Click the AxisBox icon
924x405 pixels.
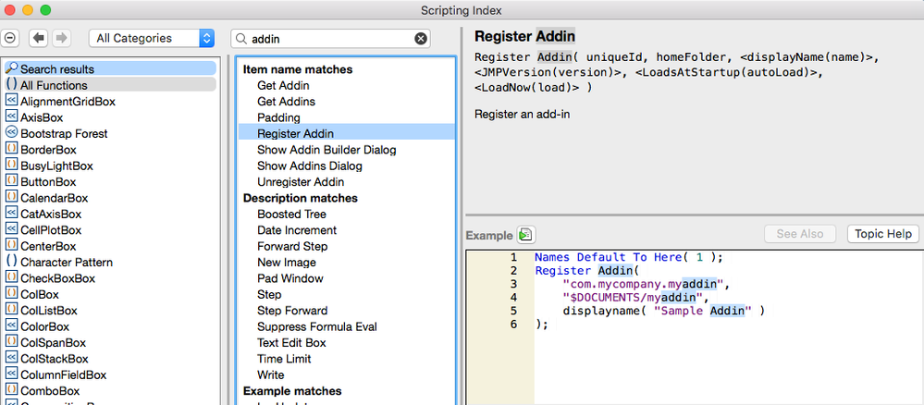pyautogui.click(x=11, y=117)
